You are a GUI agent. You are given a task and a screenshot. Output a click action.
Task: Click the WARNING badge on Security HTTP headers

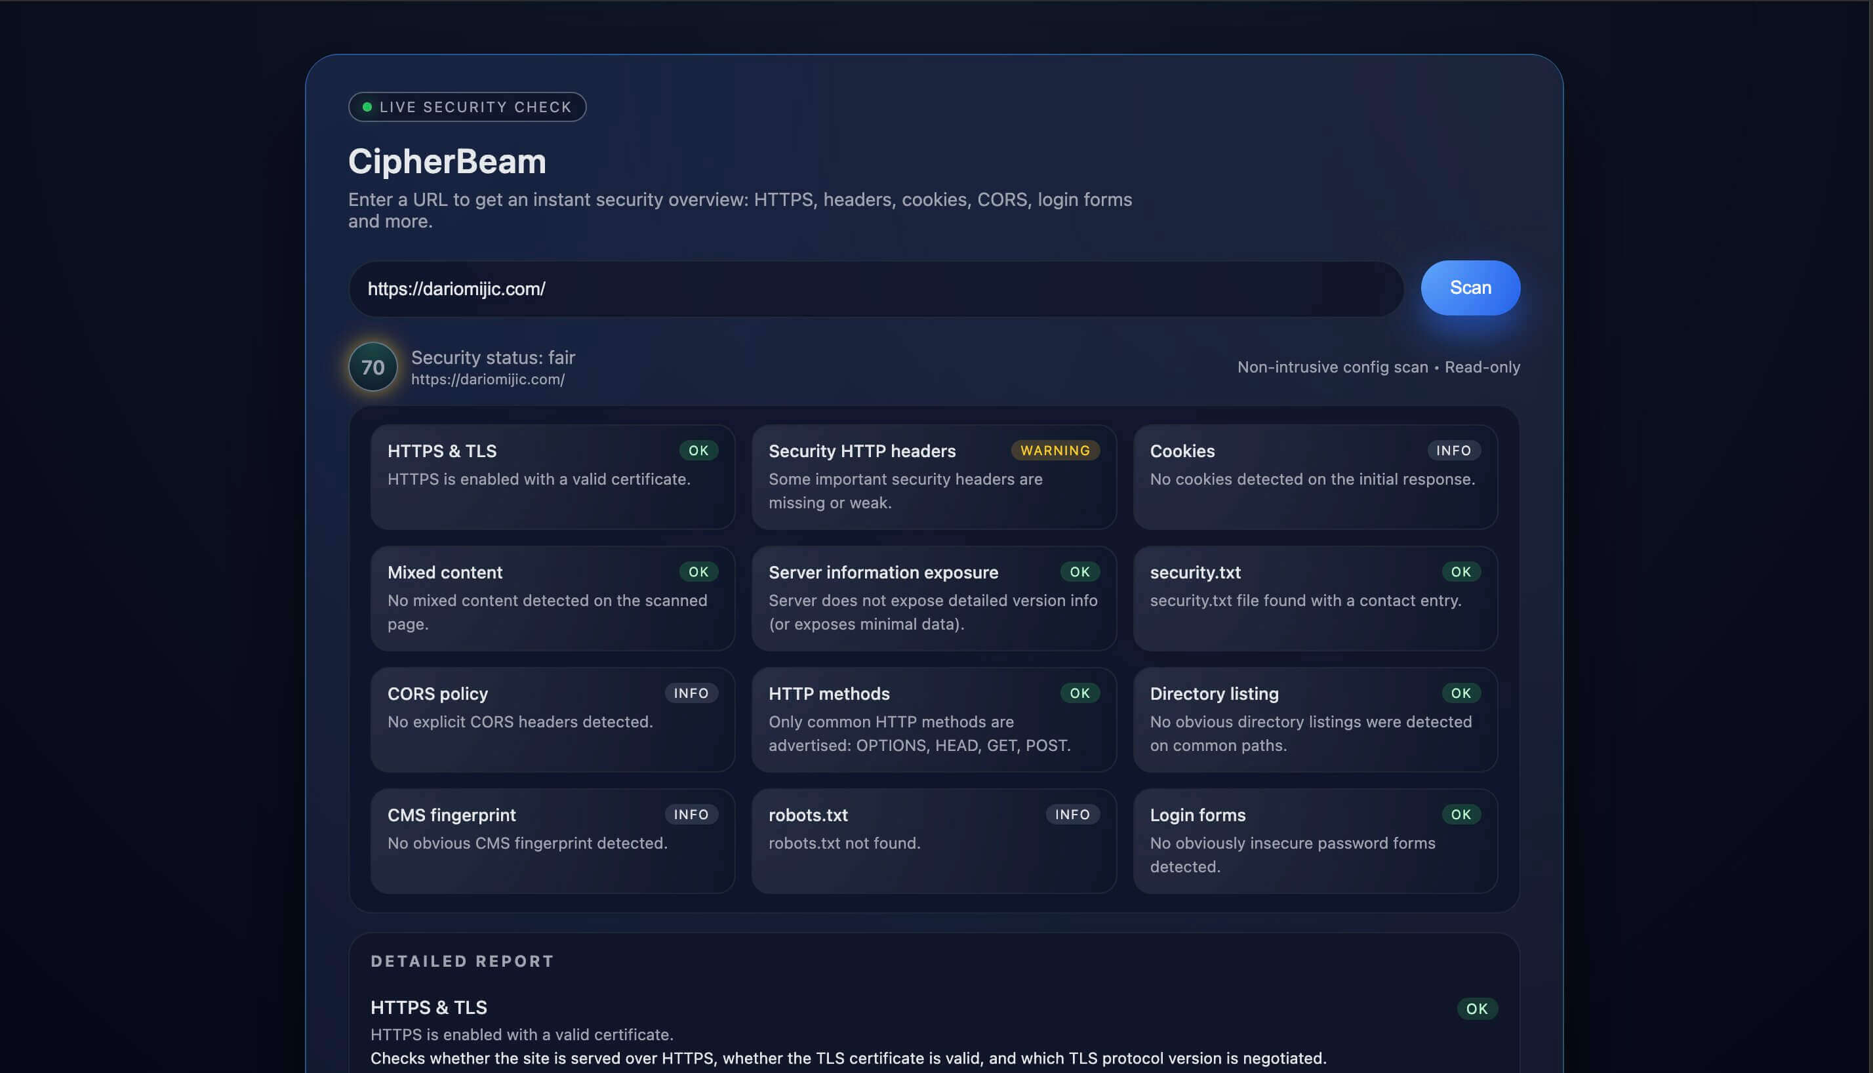click(1055, 451)
